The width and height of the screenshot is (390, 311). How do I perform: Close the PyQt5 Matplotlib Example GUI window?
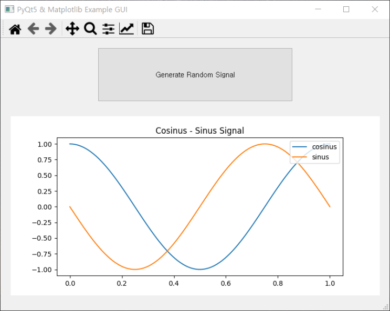pyautogui.click(x=375, y=9)
